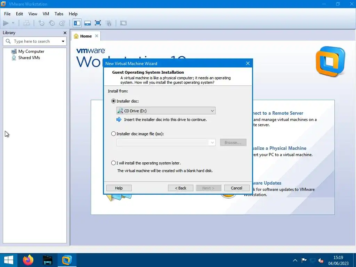Open the Edit menu
This screenshot has width=356, height=267.
[x=19, y=14]
